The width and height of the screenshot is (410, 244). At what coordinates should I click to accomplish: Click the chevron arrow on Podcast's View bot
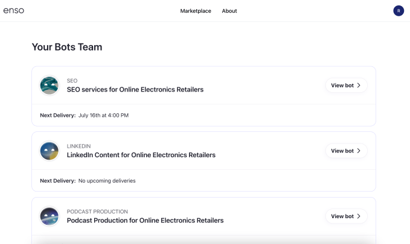point(359,216)
